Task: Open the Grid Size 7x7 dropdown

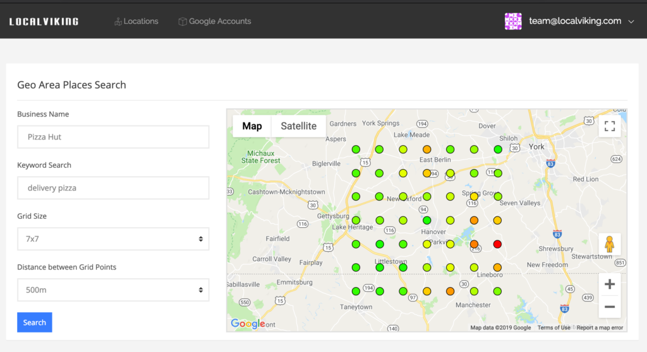Action: pos(113,238)
